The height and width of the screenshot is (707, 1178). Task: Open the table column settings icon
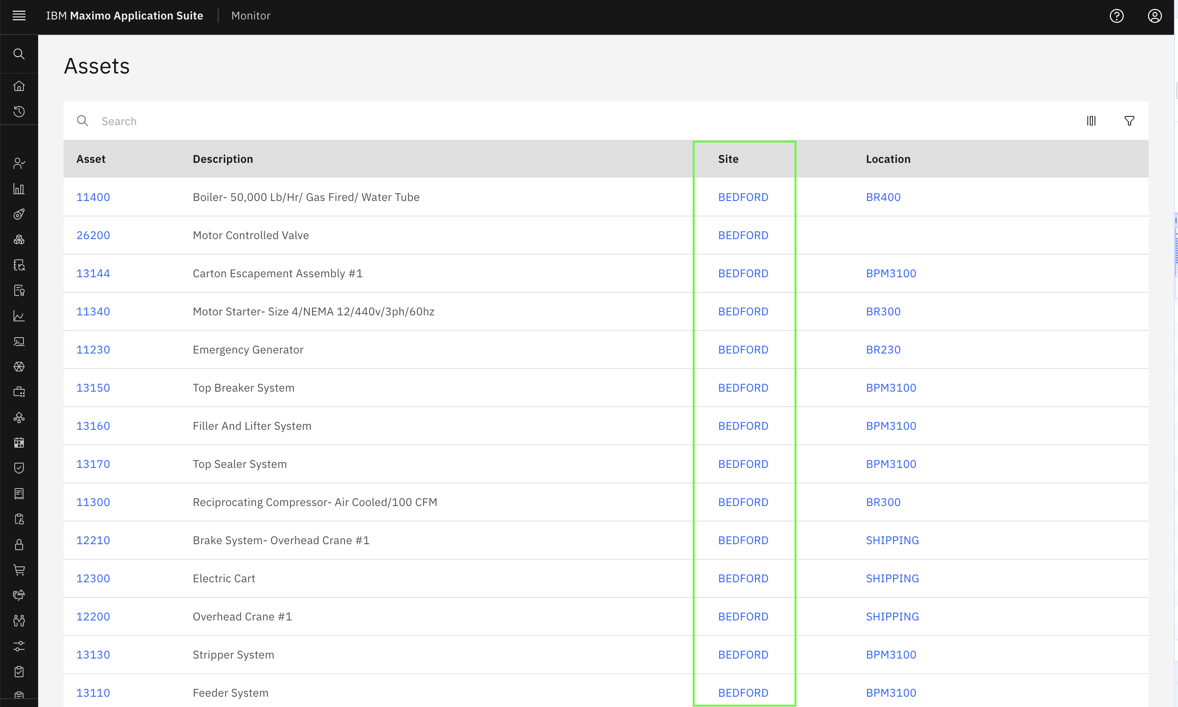(x=1091, y=120)
